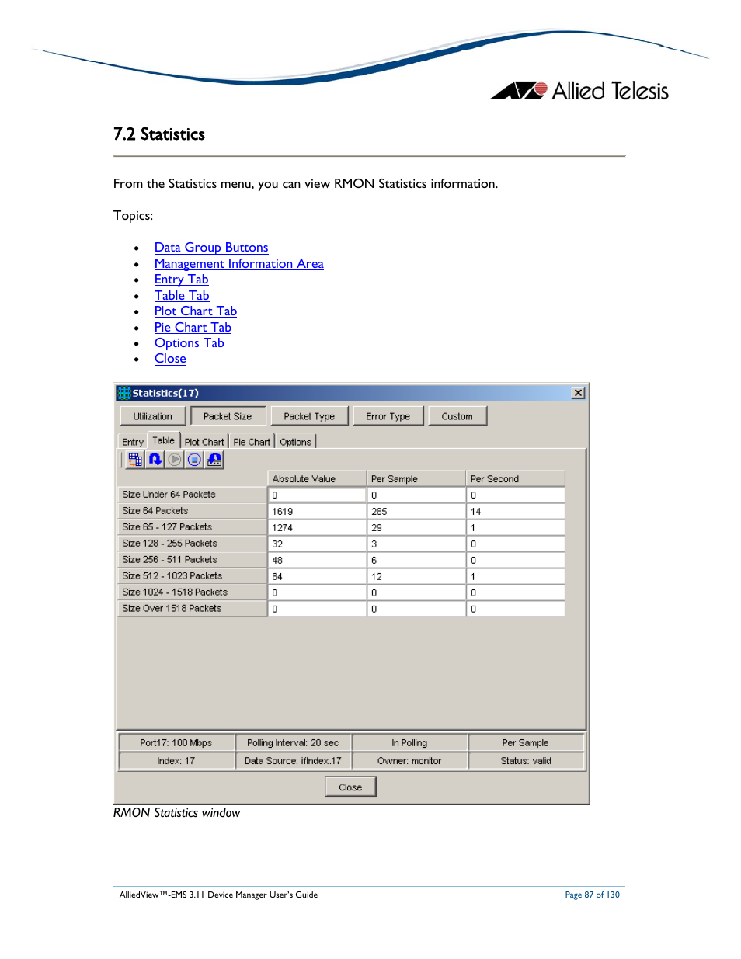This screenshot has width=741, height=959.
Task: Click absolute value cell 84
Action: [317, 577]
